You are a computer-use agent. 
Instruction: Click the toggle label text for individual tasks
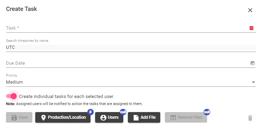pyautogui.click(x=66, y=97)
